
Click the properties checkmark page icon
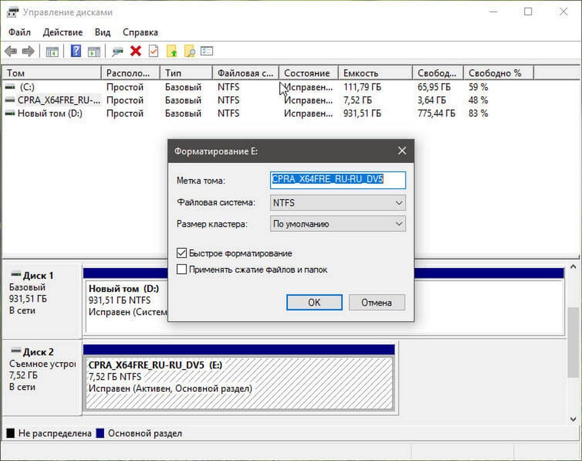tap(153, 51)
